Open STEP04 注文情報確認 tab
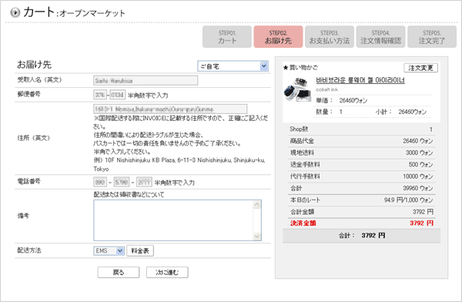This screenshot has height=302, width=462. 380,36
